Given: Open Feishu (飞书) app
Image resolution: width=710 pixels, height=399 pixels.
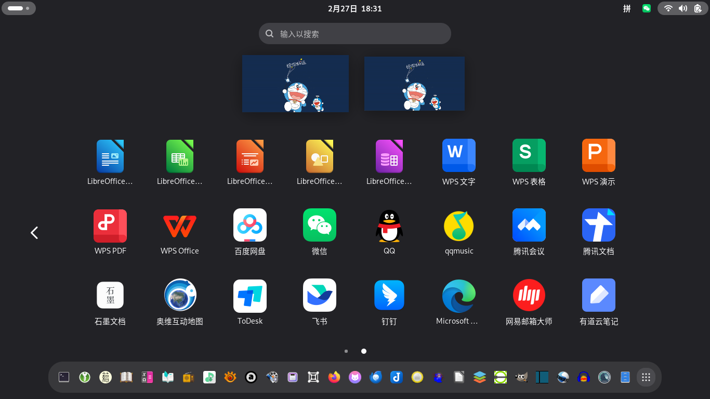Looking at the screenshot, I should coord(319,296).
